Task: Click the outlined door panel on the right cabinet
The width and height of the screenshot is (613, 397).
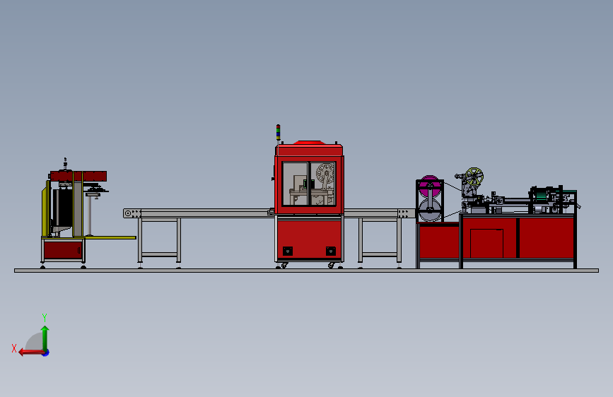Action: pos(486,244)
